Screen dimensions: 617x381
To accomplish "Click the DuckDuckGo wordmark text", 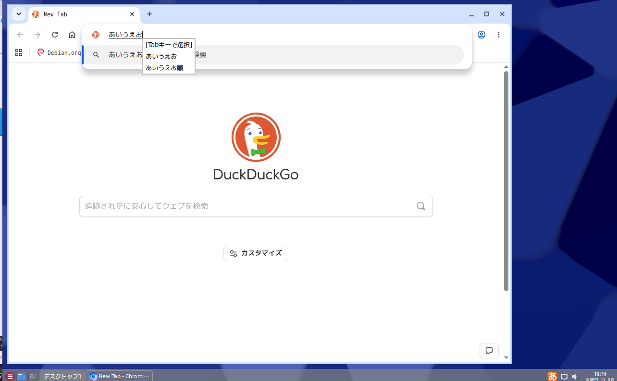I will pyautogui.click(x=256, y=174).
